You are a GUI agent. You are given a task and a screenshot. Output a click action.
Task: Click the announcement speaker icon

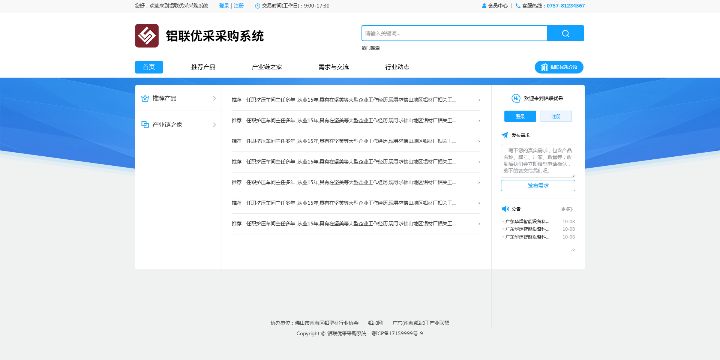click(505, 209)
